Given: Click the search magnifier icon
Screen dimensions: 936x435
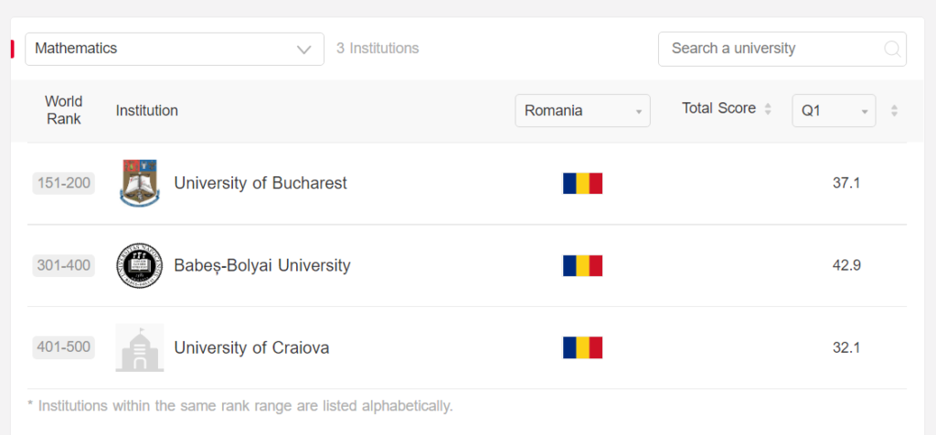Looking at the screenshot, I should click(x=892, y=49).
